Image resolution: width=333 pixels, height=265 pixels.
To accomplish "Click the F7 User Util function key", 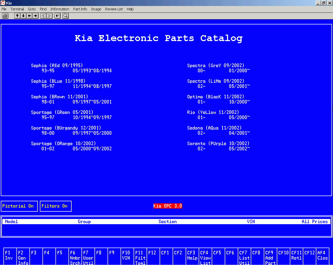I will (88, 257).
